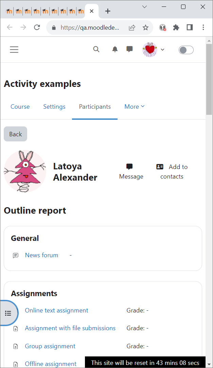Switch to the Settings tab
Viewport: 213px width, 368px height.
[x=54, y=107]
